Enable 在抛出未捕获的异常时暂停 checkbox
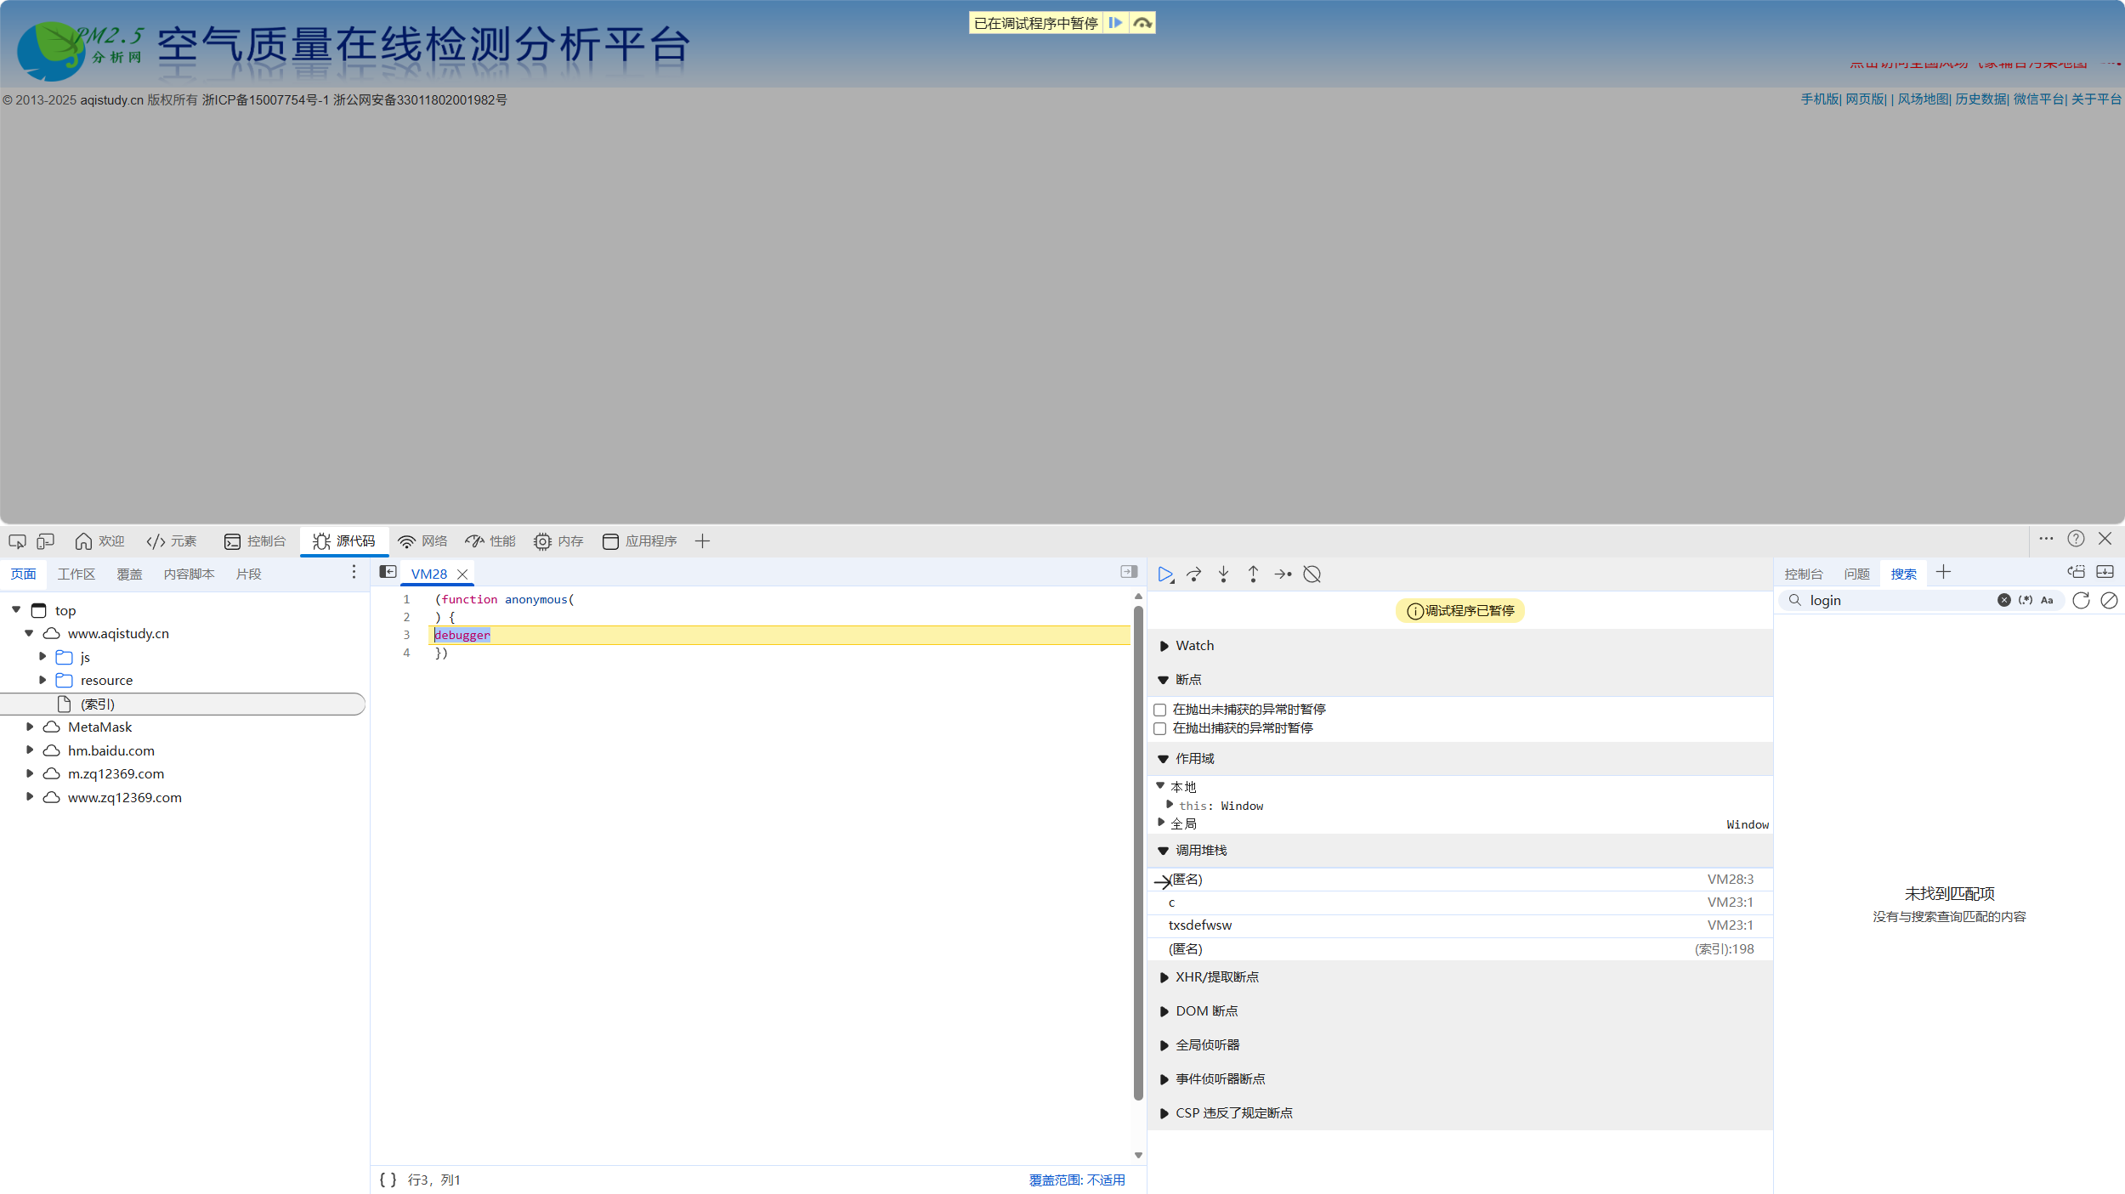The image size is (2125, 1194). [x=1159, y=710]
